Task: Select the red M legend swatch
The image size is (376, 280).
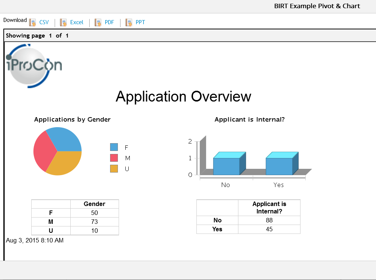Action: (114, 158)
